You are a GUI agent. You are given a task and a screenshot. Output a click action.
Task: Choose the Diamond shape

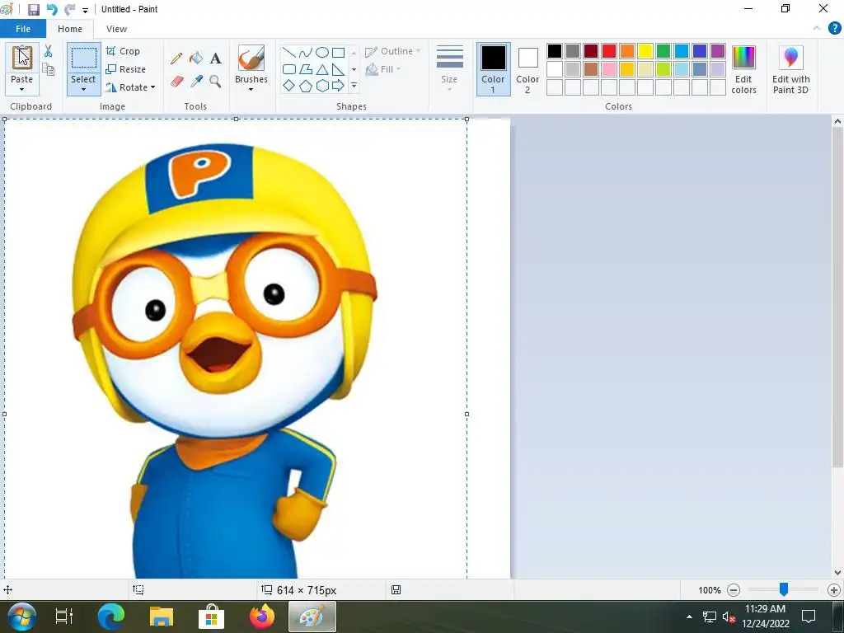coord(289,86)
